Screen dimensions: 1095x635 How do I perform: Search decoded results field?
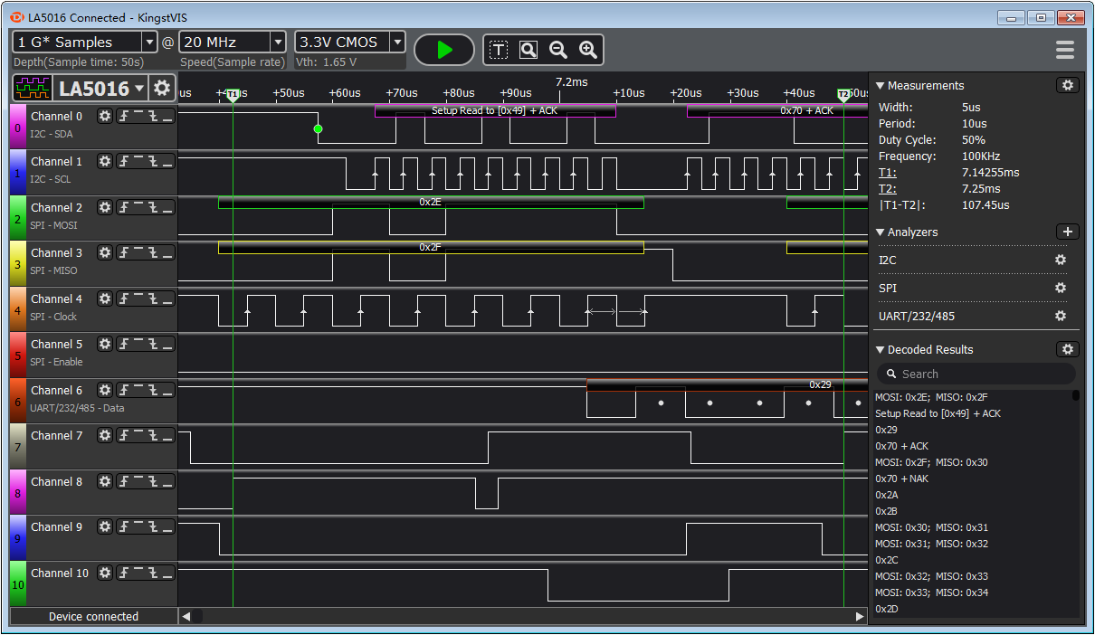point(976,374)
